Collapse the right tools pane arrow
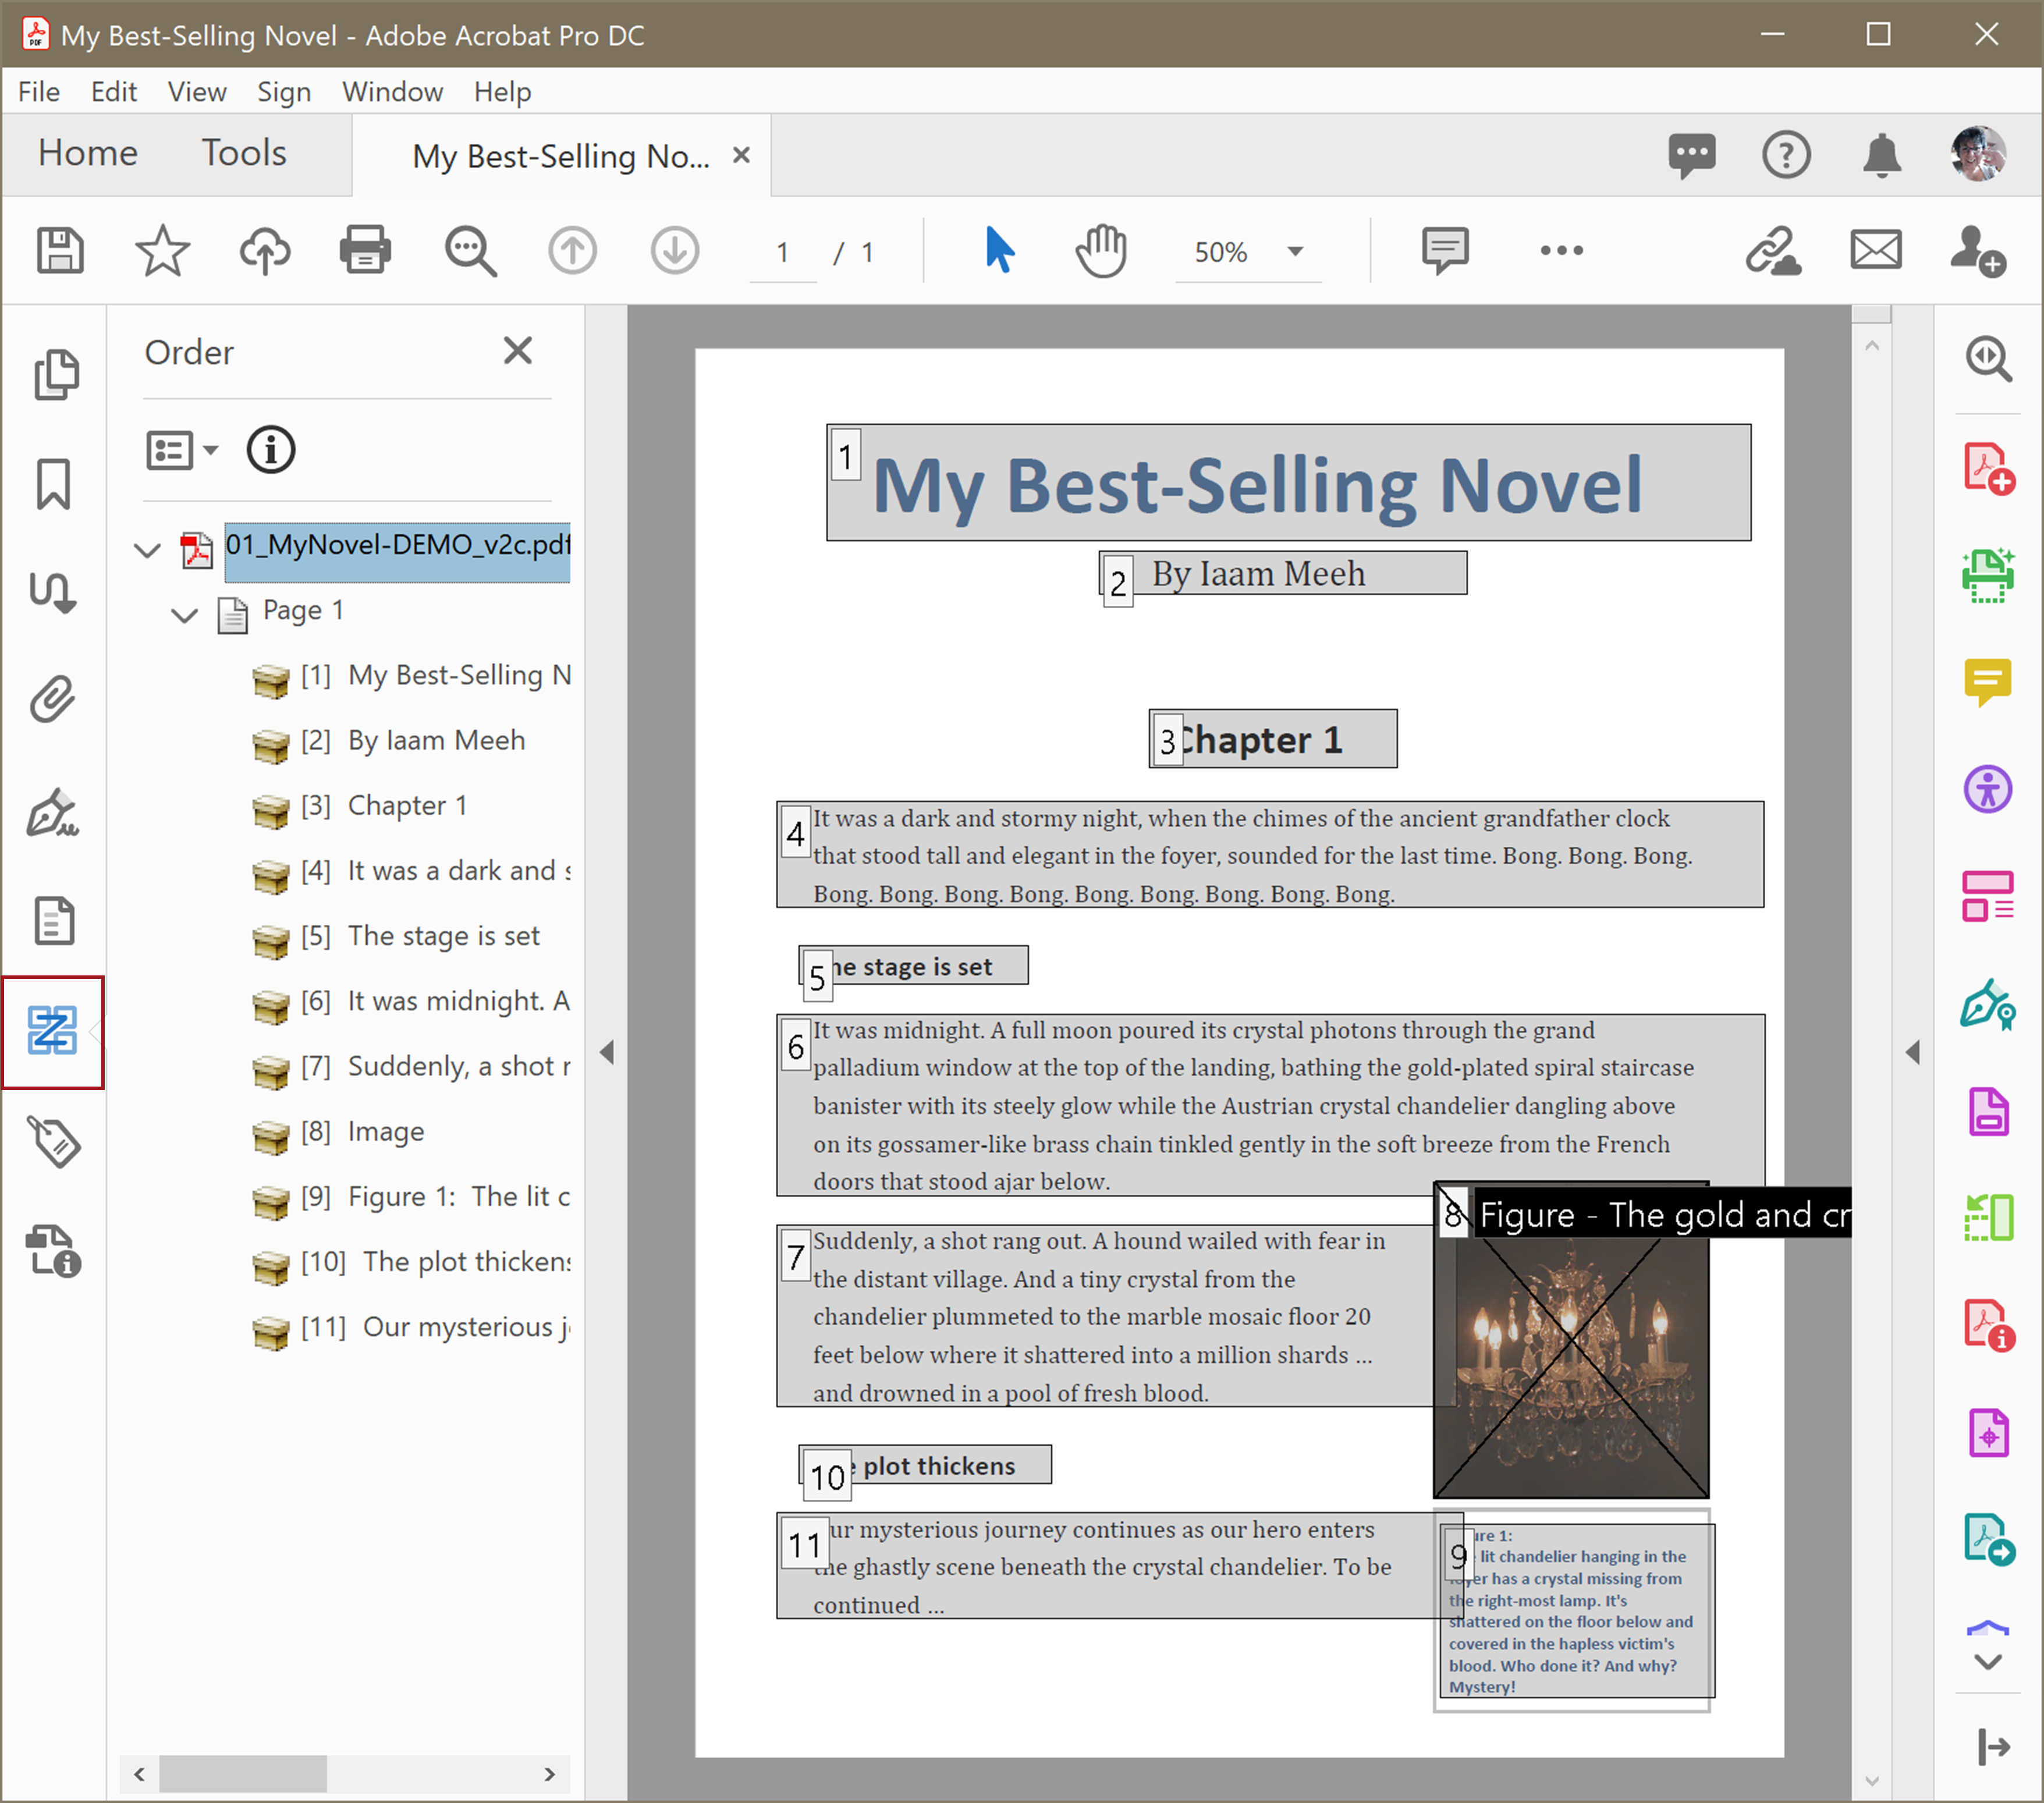 point(1913,1052)
